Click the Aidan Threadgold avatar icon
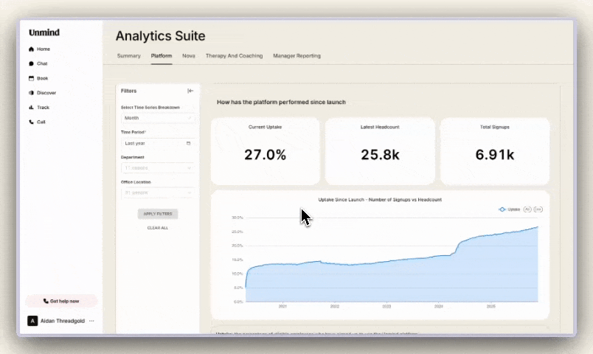This screenshot has width=593, height=354. pos(32,321)
